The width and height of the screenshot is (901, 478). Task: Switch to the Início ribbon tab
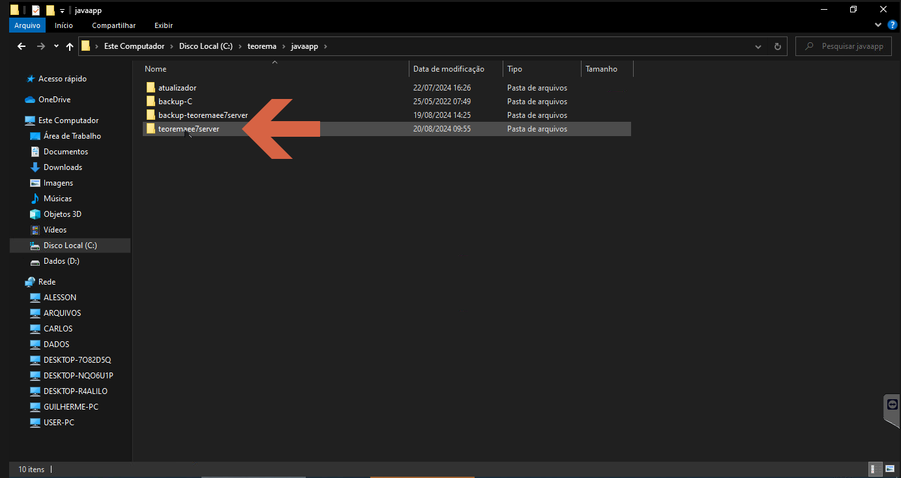[x=64, y=25]
